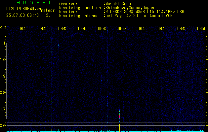Click the 0.7 kHz frequency axis label
This screenshot has height=132, width=208.
(x=3, y=109)
